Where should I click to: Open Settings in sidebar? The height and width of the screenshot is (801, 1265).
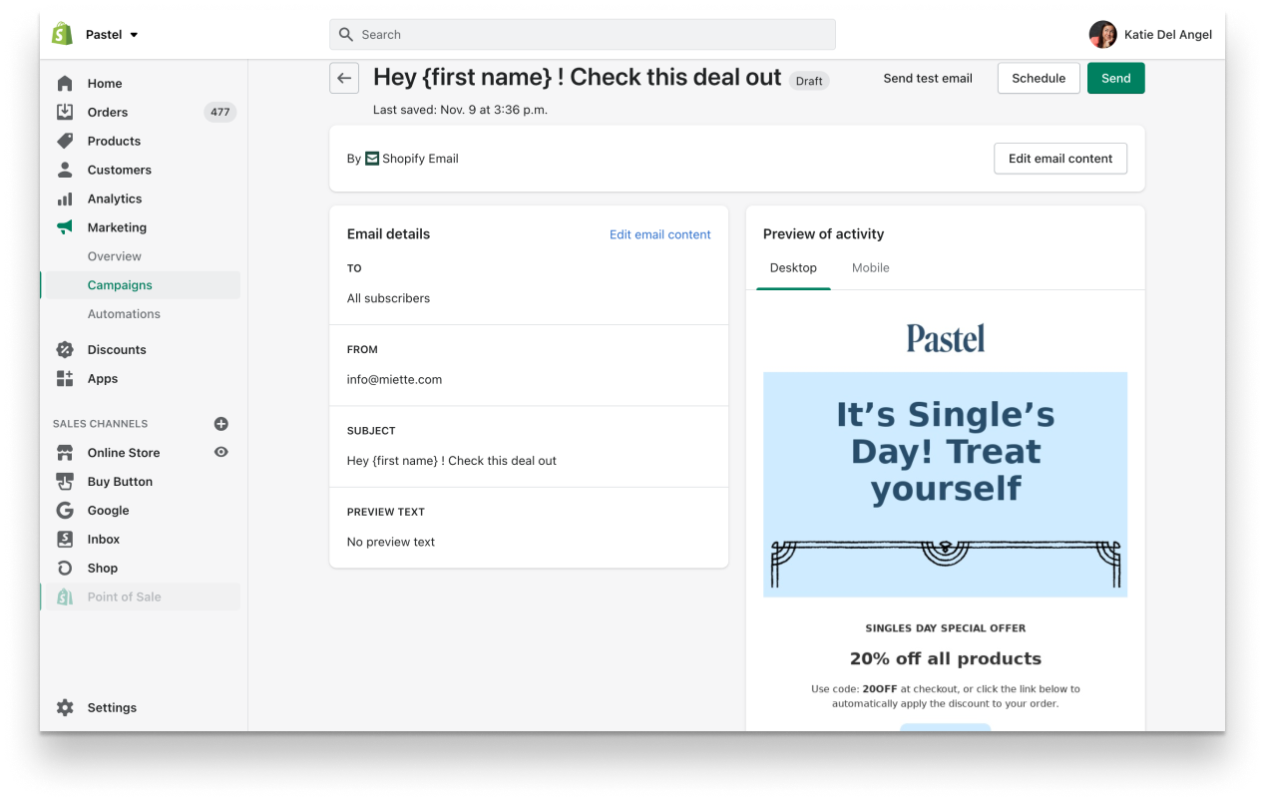pos(112,708)
